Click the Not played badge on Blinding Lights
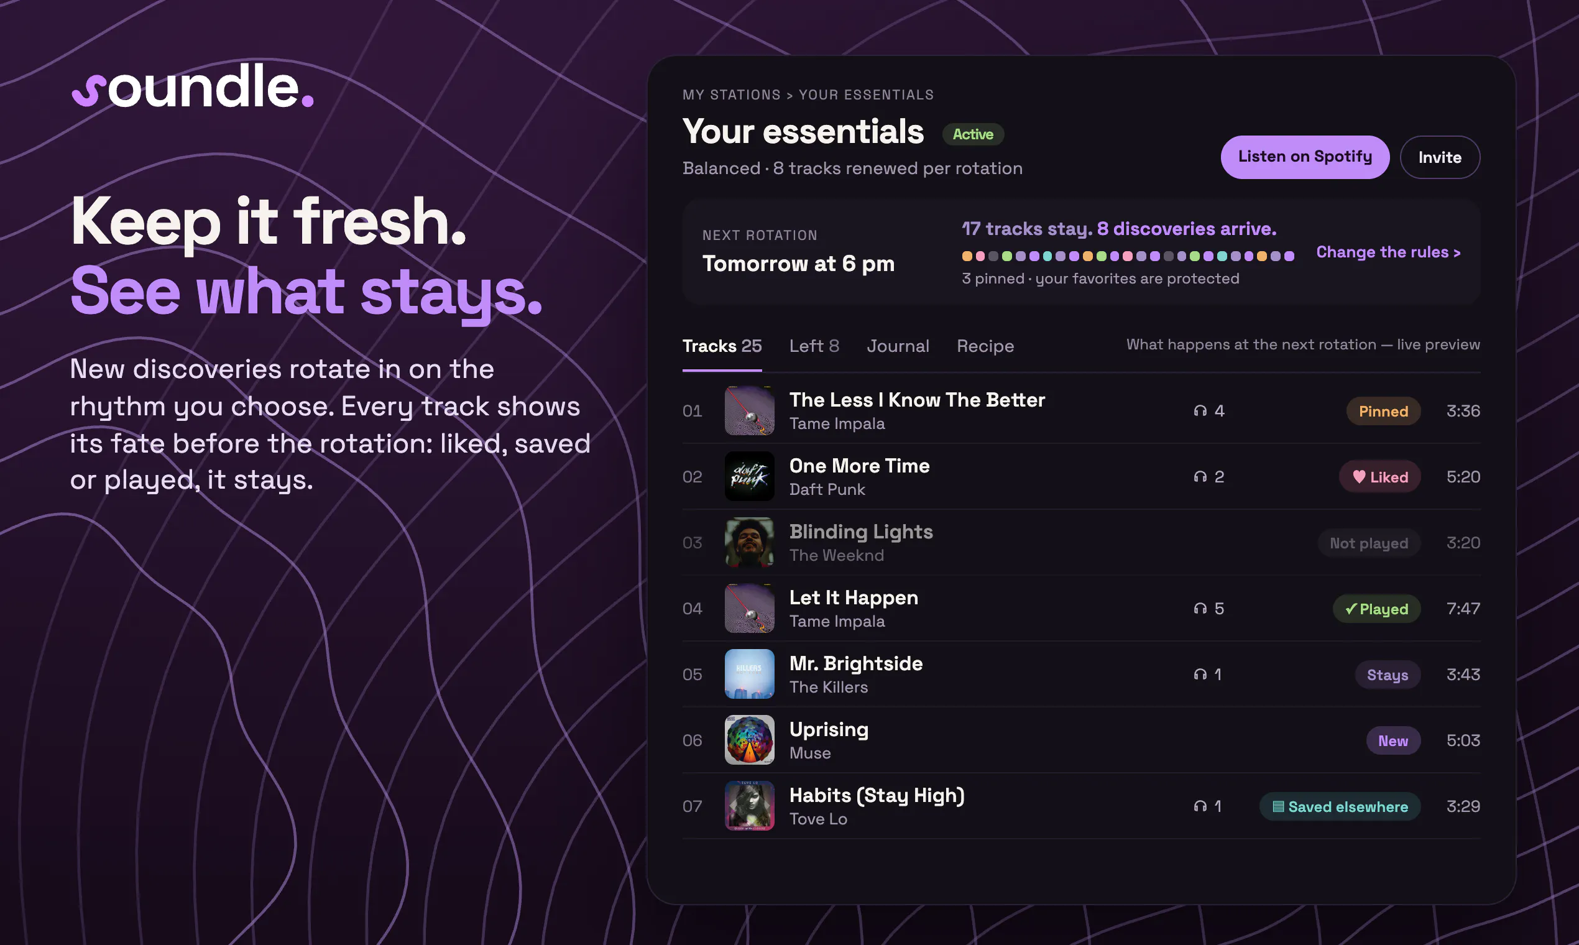The image size is (1579, 945). [1369, 543]
